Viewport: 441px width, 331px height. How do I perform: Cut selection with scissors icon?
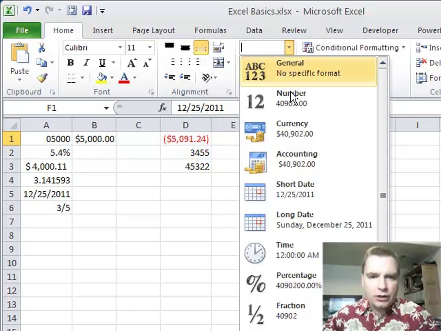click(x=42, y=47)
